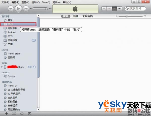
Task: Click the sidebar scroll down arrow
Action: [38, 110]
